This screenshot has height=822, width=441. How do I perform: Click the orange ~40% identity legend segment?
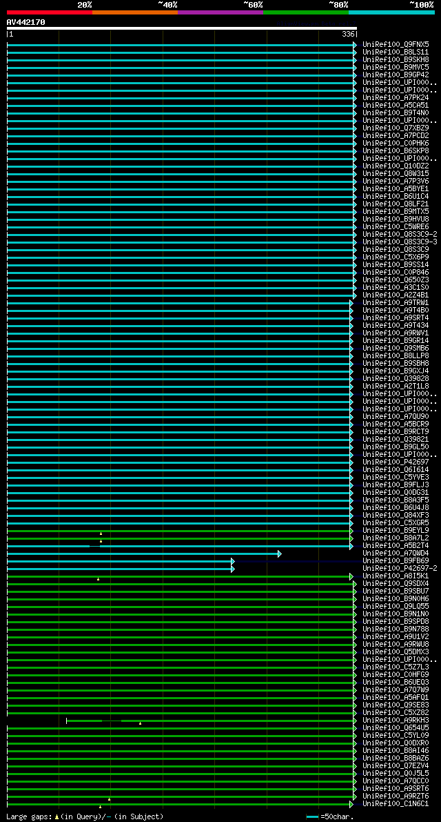tap(135, 12)
